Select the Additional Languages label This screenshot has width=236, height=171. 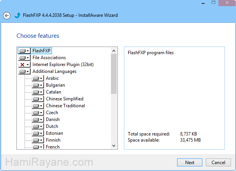(x=54, y=71)
